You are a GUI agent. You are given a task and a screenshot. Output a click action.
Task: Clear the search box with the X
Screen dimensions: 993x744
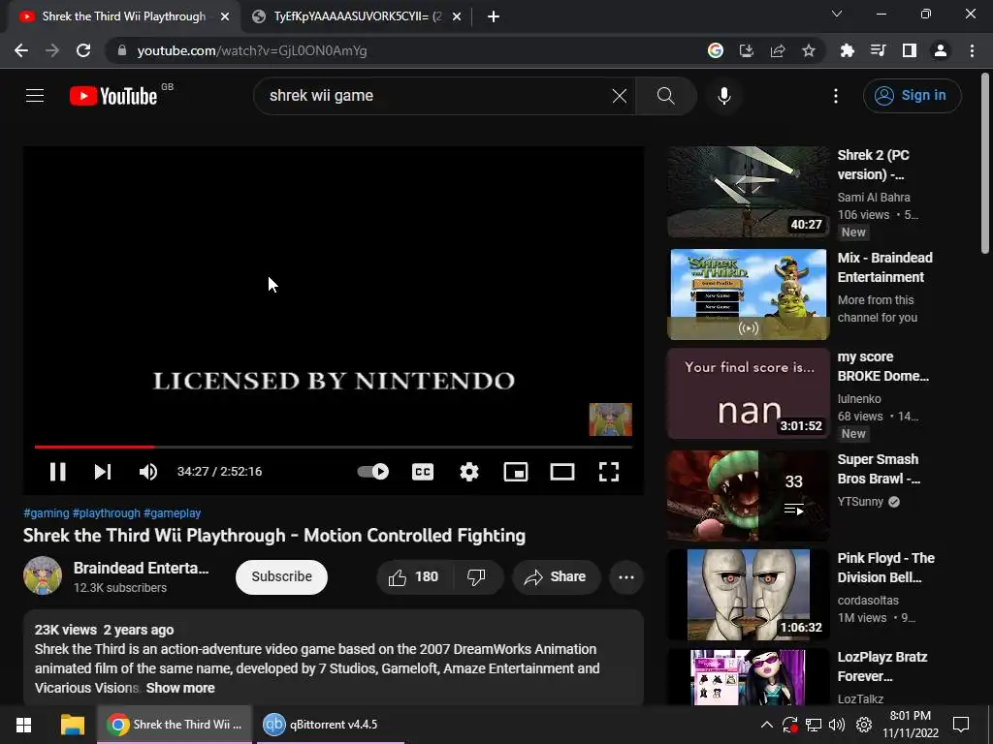620,96
